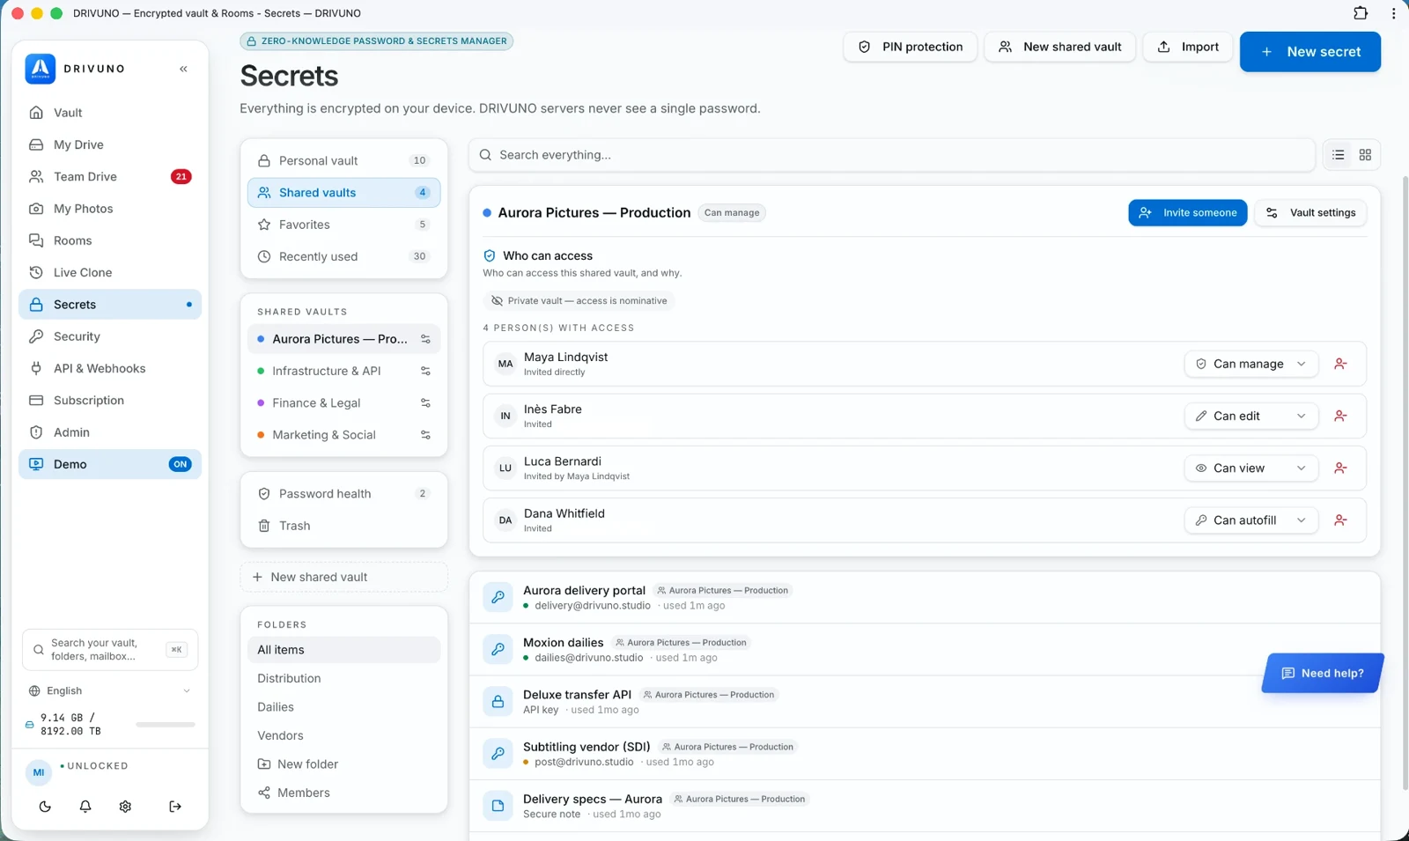This screenshot has height=841, width=1409.
Task: Click Aurora delivery portal key icon
Action: [x=498, y=597]
